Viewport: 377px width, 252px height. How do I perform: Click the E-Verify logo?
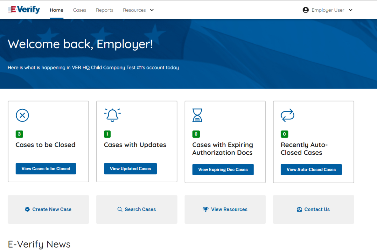tap(24, 10)
